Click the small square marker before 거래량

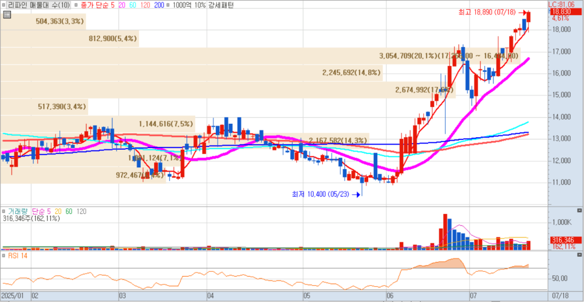(x=4, y=211)
